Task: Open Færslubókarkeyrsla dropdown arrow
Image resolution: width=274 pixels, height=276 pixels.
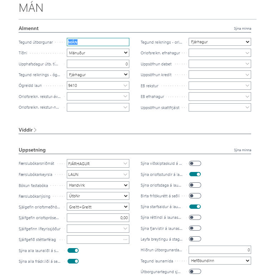Action: coord(125,174)
